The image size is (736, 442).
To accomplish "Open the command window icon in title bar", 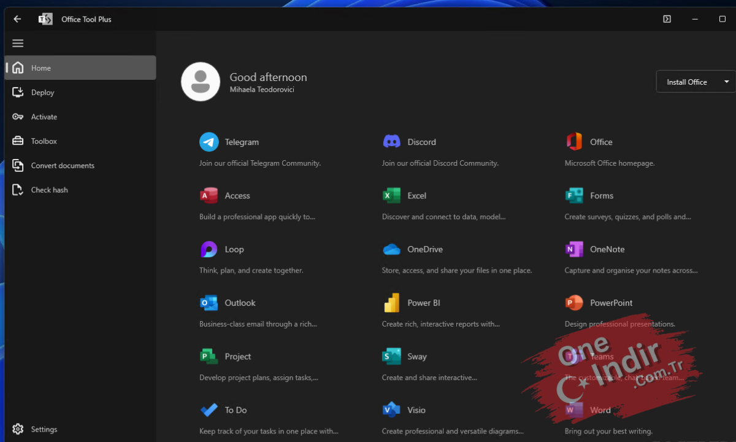I will 667,19.
